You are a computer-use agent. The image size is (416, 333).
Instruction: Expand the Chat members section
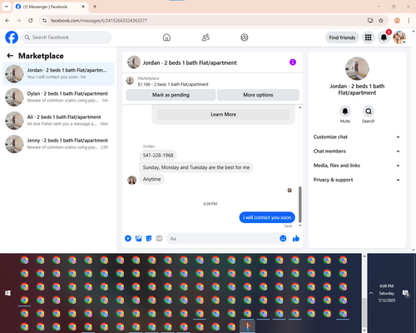[357, 152]
